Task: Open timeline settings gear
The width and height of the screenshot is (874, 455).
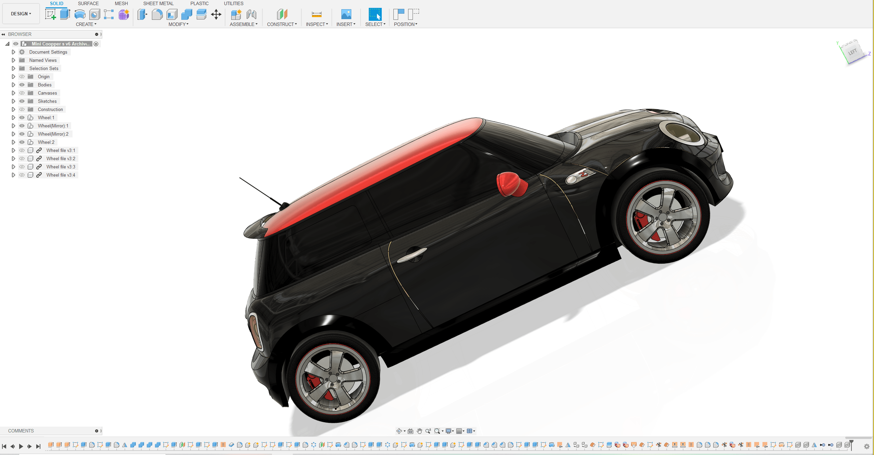Action: 867,446
